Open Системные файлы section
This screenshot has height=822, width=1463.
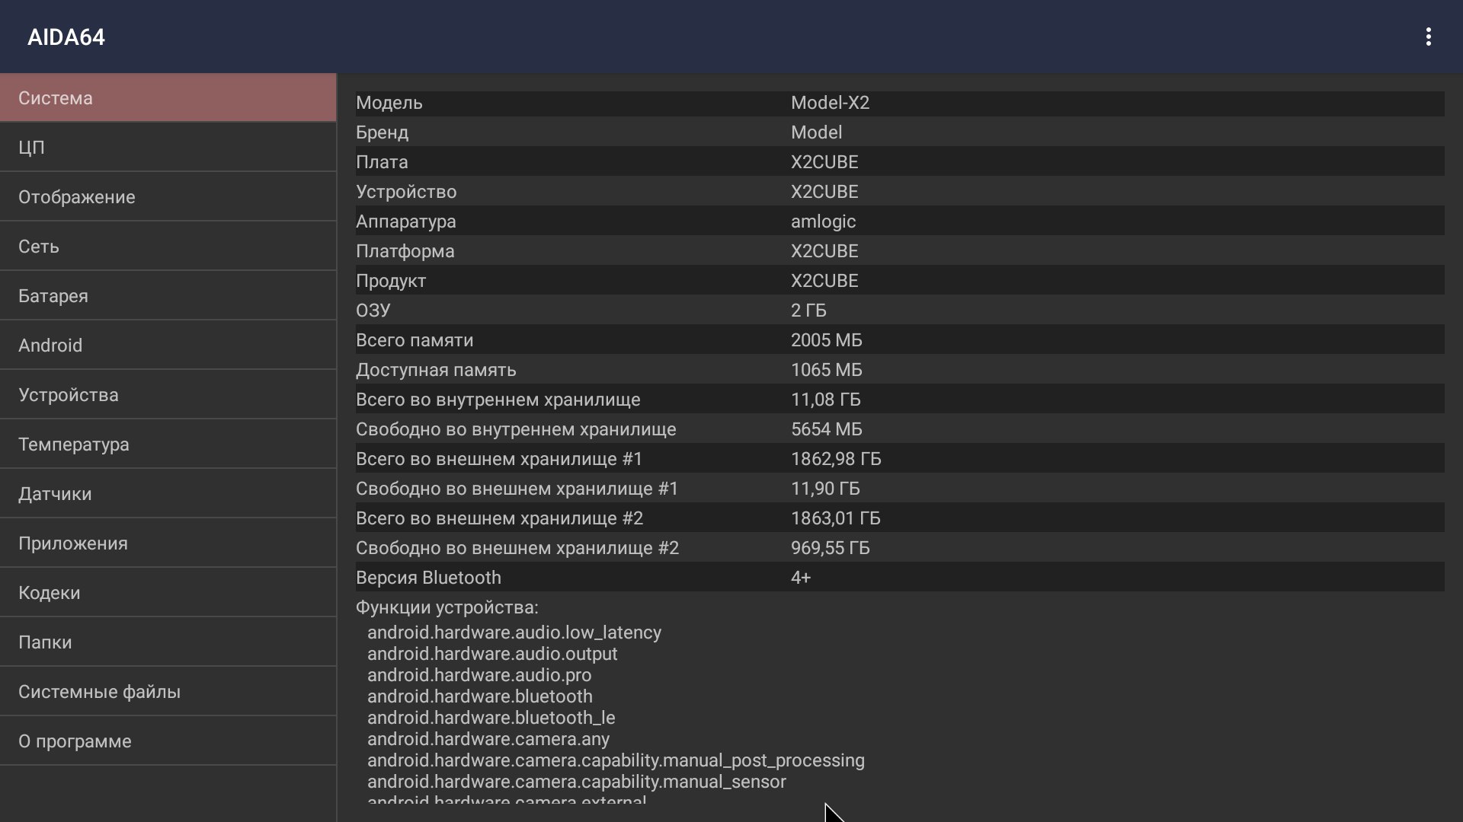click(168, 692)
